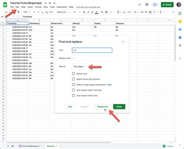Increase decimal places icon
The height and width of the screenshot is (149, 184).
[x=46, y=12]
